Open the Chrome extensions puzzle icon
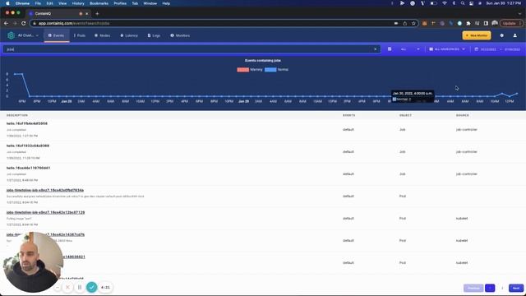The width and height of the screenshot is (526, 296). [468, 23]
